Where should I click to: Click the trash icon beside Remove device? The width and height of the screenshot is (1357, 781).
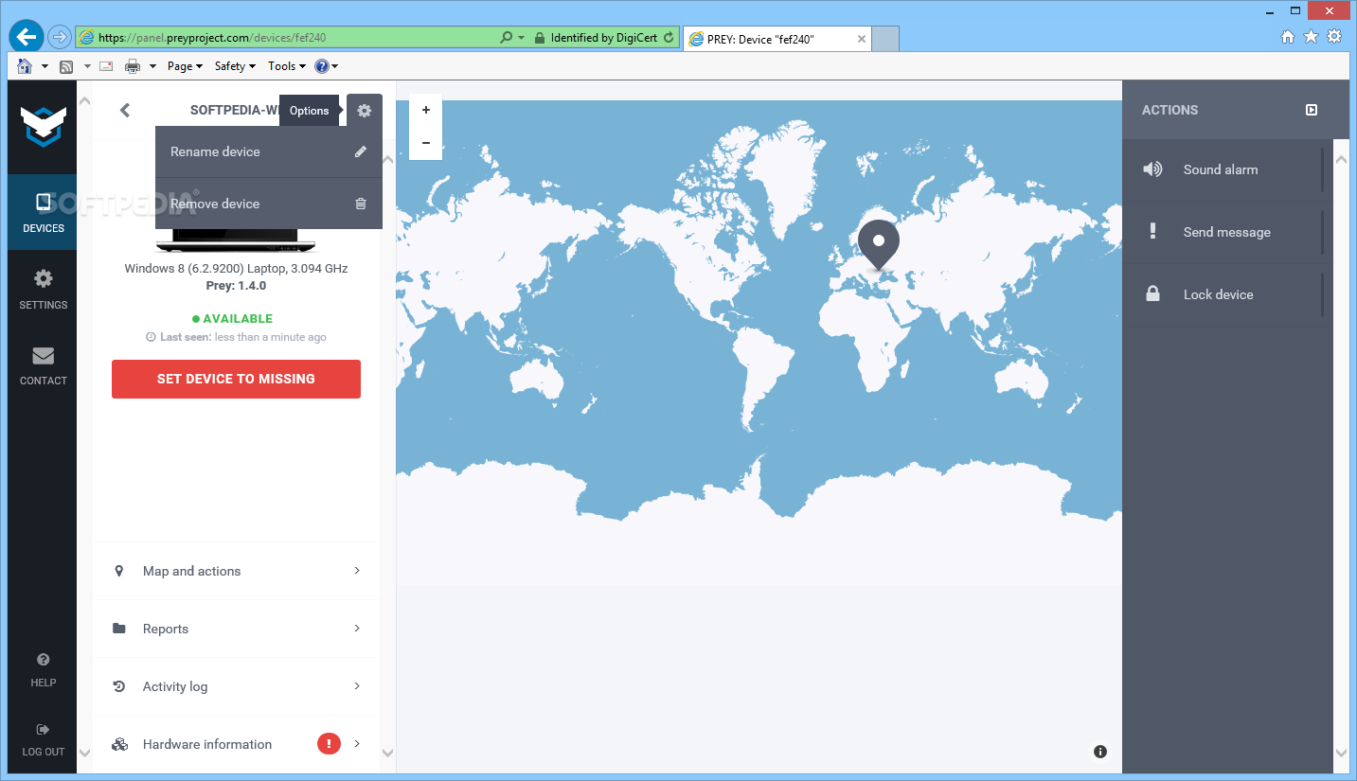[360, 204]
